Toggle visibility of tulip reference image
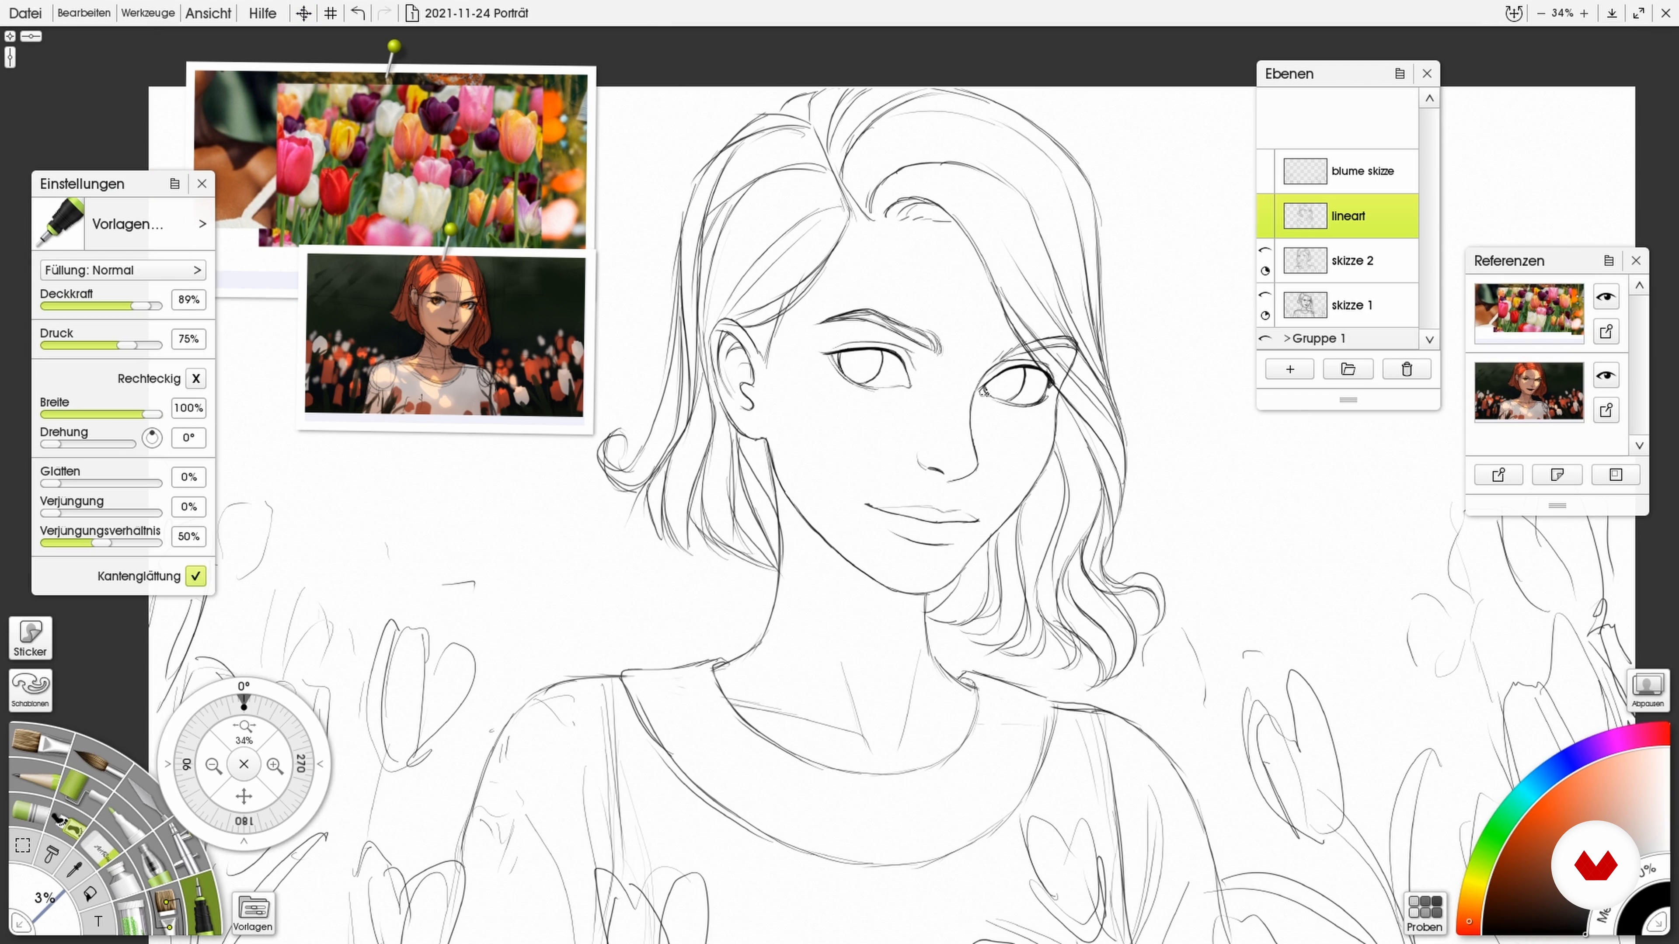1679x944 pixels. click(x=1606, y=297)
